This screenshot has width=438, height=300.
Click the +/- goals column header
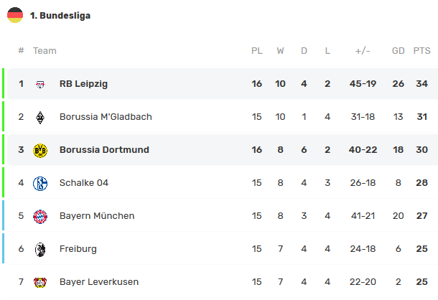point(363,51)
